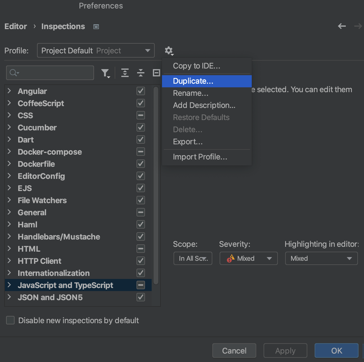Click the Apply button
Image resolution: width=364 pixels, height=362 pixels.
point(285,350)
